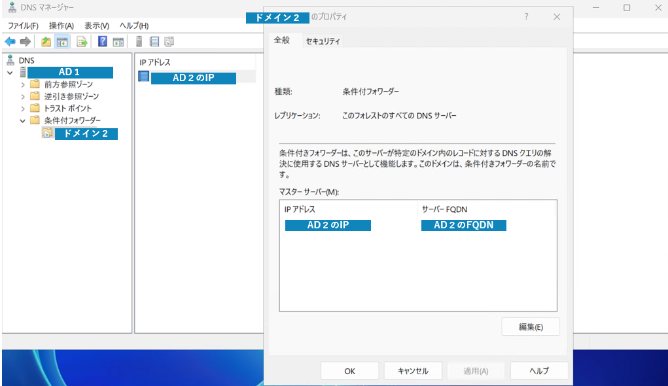Viewport: 668px width, 386px height.
Task: Select the AD 2 のFQDN master server entry
Action: (463, 224)
